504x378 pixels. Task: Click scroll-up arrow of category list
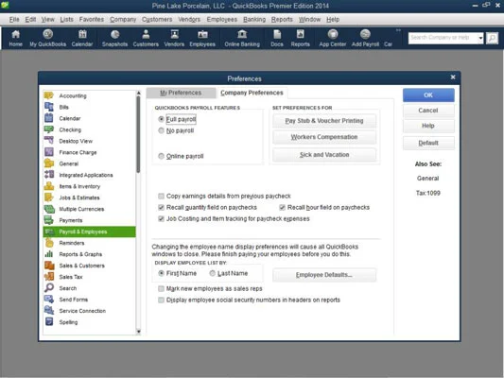click(139, 94)
